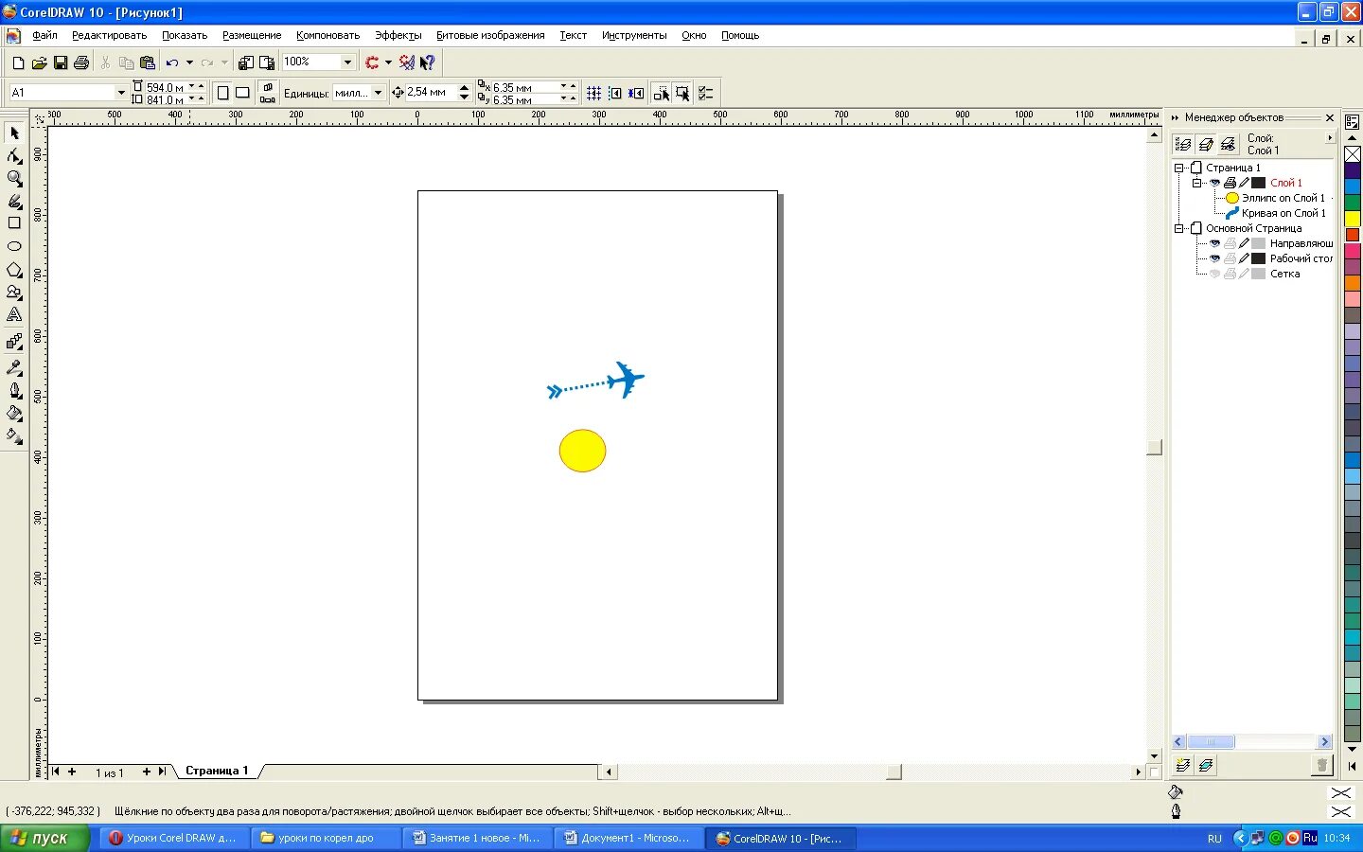Collapse the Слой 1 tree node
The image size is (1363, 852).
(1196, 183)
